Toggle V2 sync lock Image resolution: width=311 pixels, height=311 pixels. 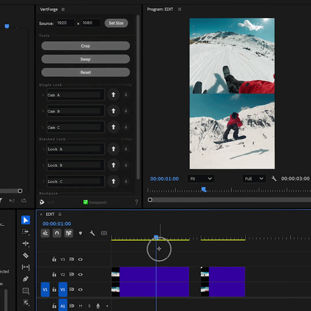[72, 274]
